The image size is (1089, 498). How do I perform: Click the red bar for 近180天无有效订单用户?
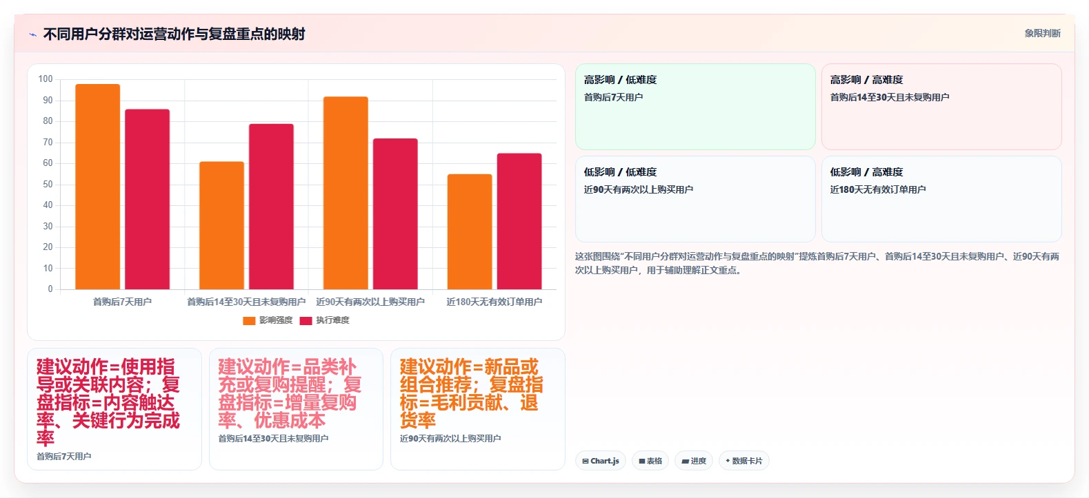pos(519,221)
